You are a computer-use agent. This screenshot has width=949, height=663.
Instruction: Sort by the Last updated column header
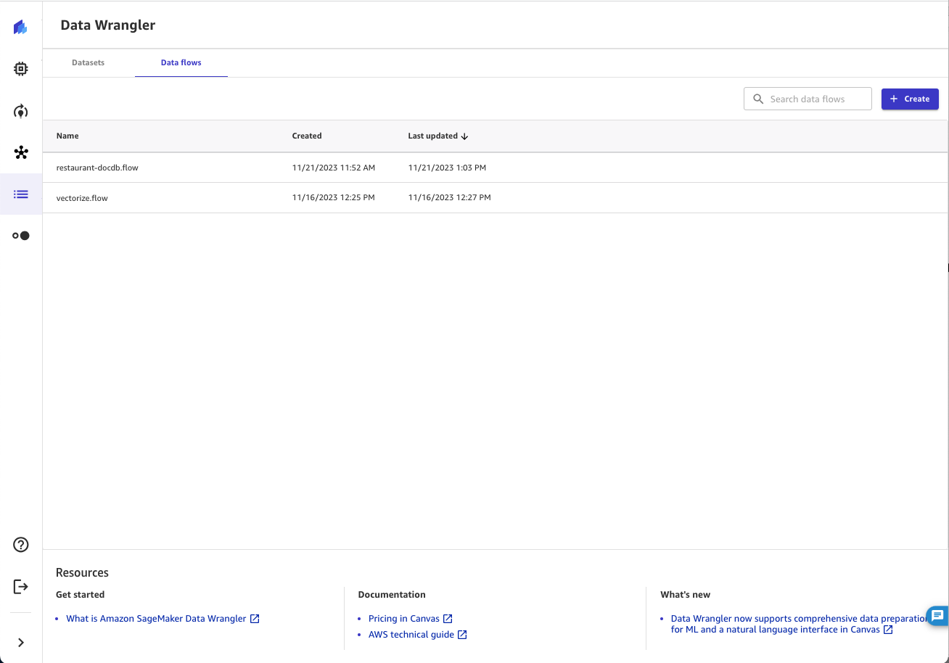pyautogui.click(x=433, y=136)
